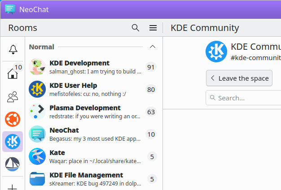Click the Leave the space button

point(239,78)
